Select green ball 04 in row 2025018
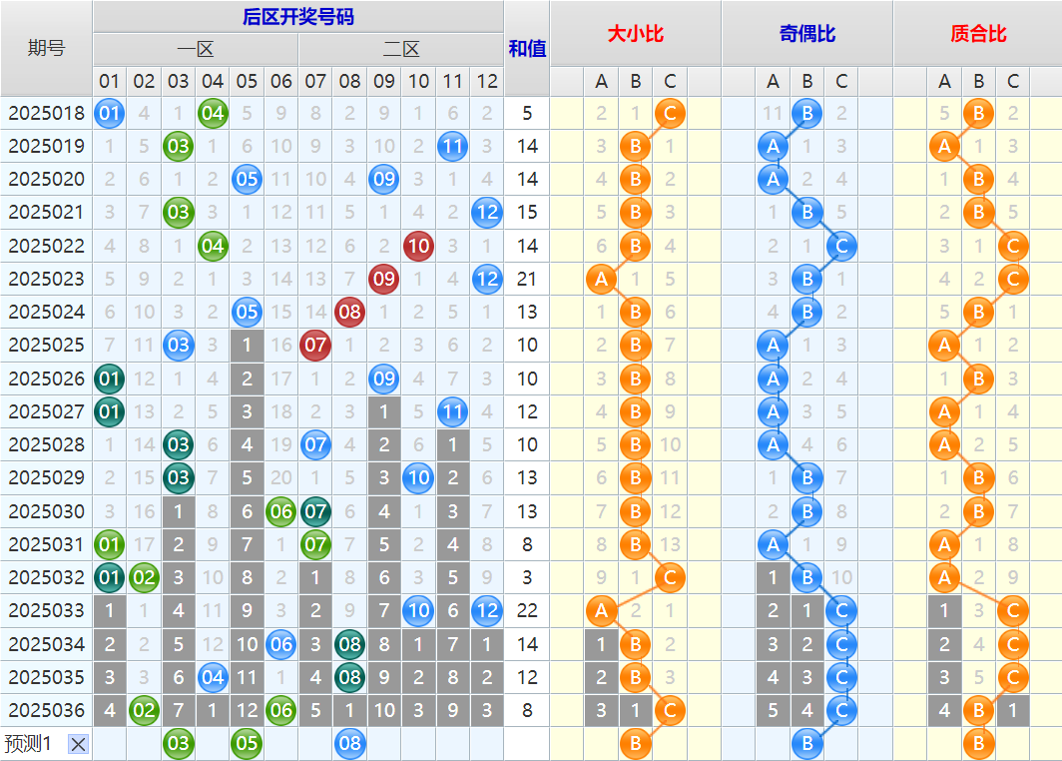Image resolution: width=1062 pixels, height=761 pixels. (213, 113)
